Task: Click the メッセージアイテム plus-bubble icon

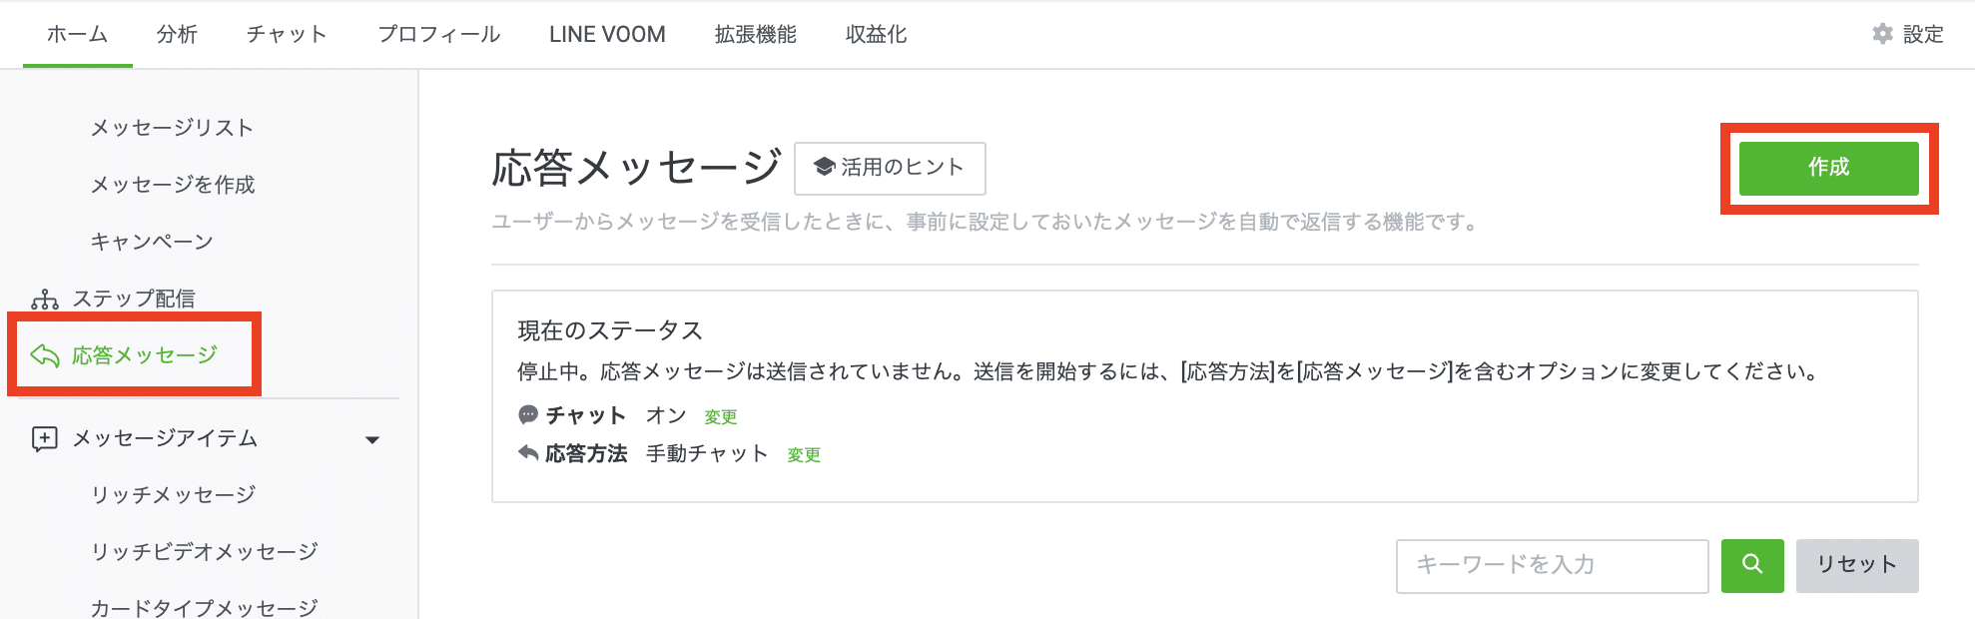Action: (45, 438)
